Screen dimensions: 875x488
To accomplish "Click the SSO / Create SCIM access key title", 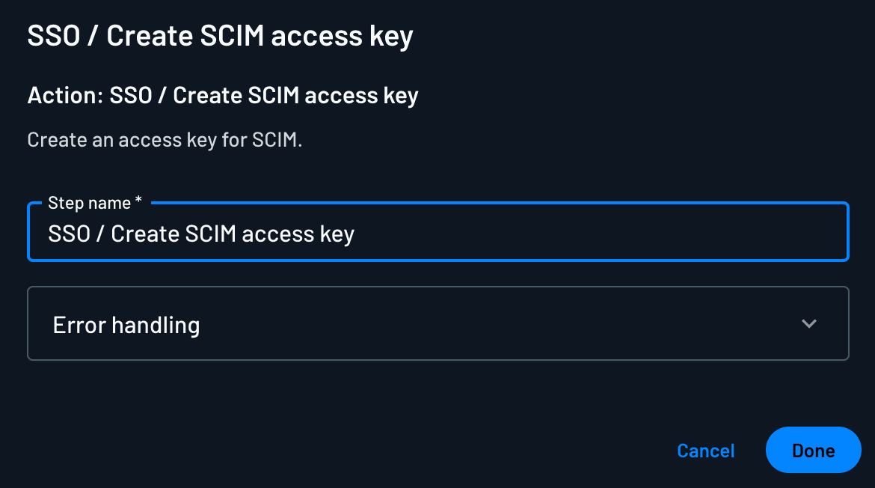I will point(220,35).
